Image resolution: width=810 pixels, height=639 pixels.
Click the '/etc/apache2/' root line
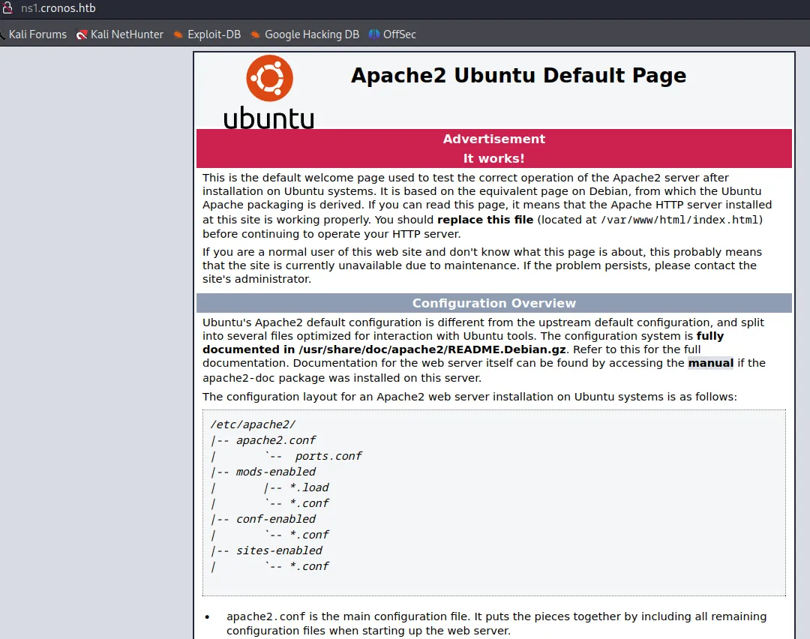click(x=253, y=424)
